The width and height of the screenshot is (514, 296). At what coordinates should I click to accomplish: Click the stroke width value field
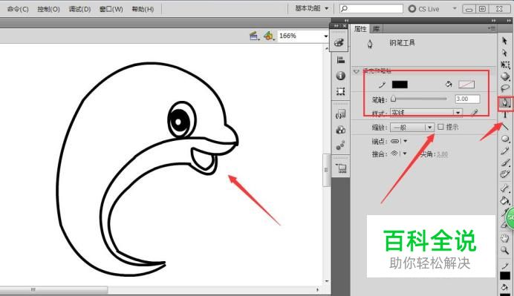[467, 99]
